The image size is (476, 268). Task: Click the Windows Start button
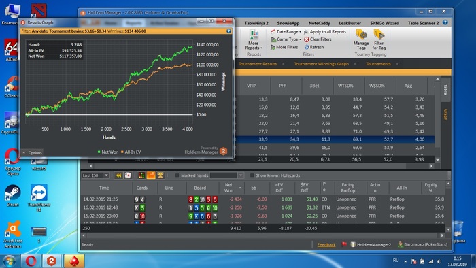(x=9, y=261)
